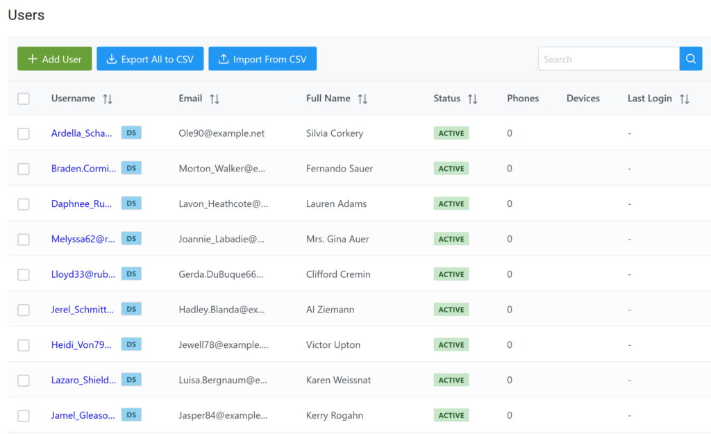
Task: Click the upload icon on Import From CSV
Action: 224,58
